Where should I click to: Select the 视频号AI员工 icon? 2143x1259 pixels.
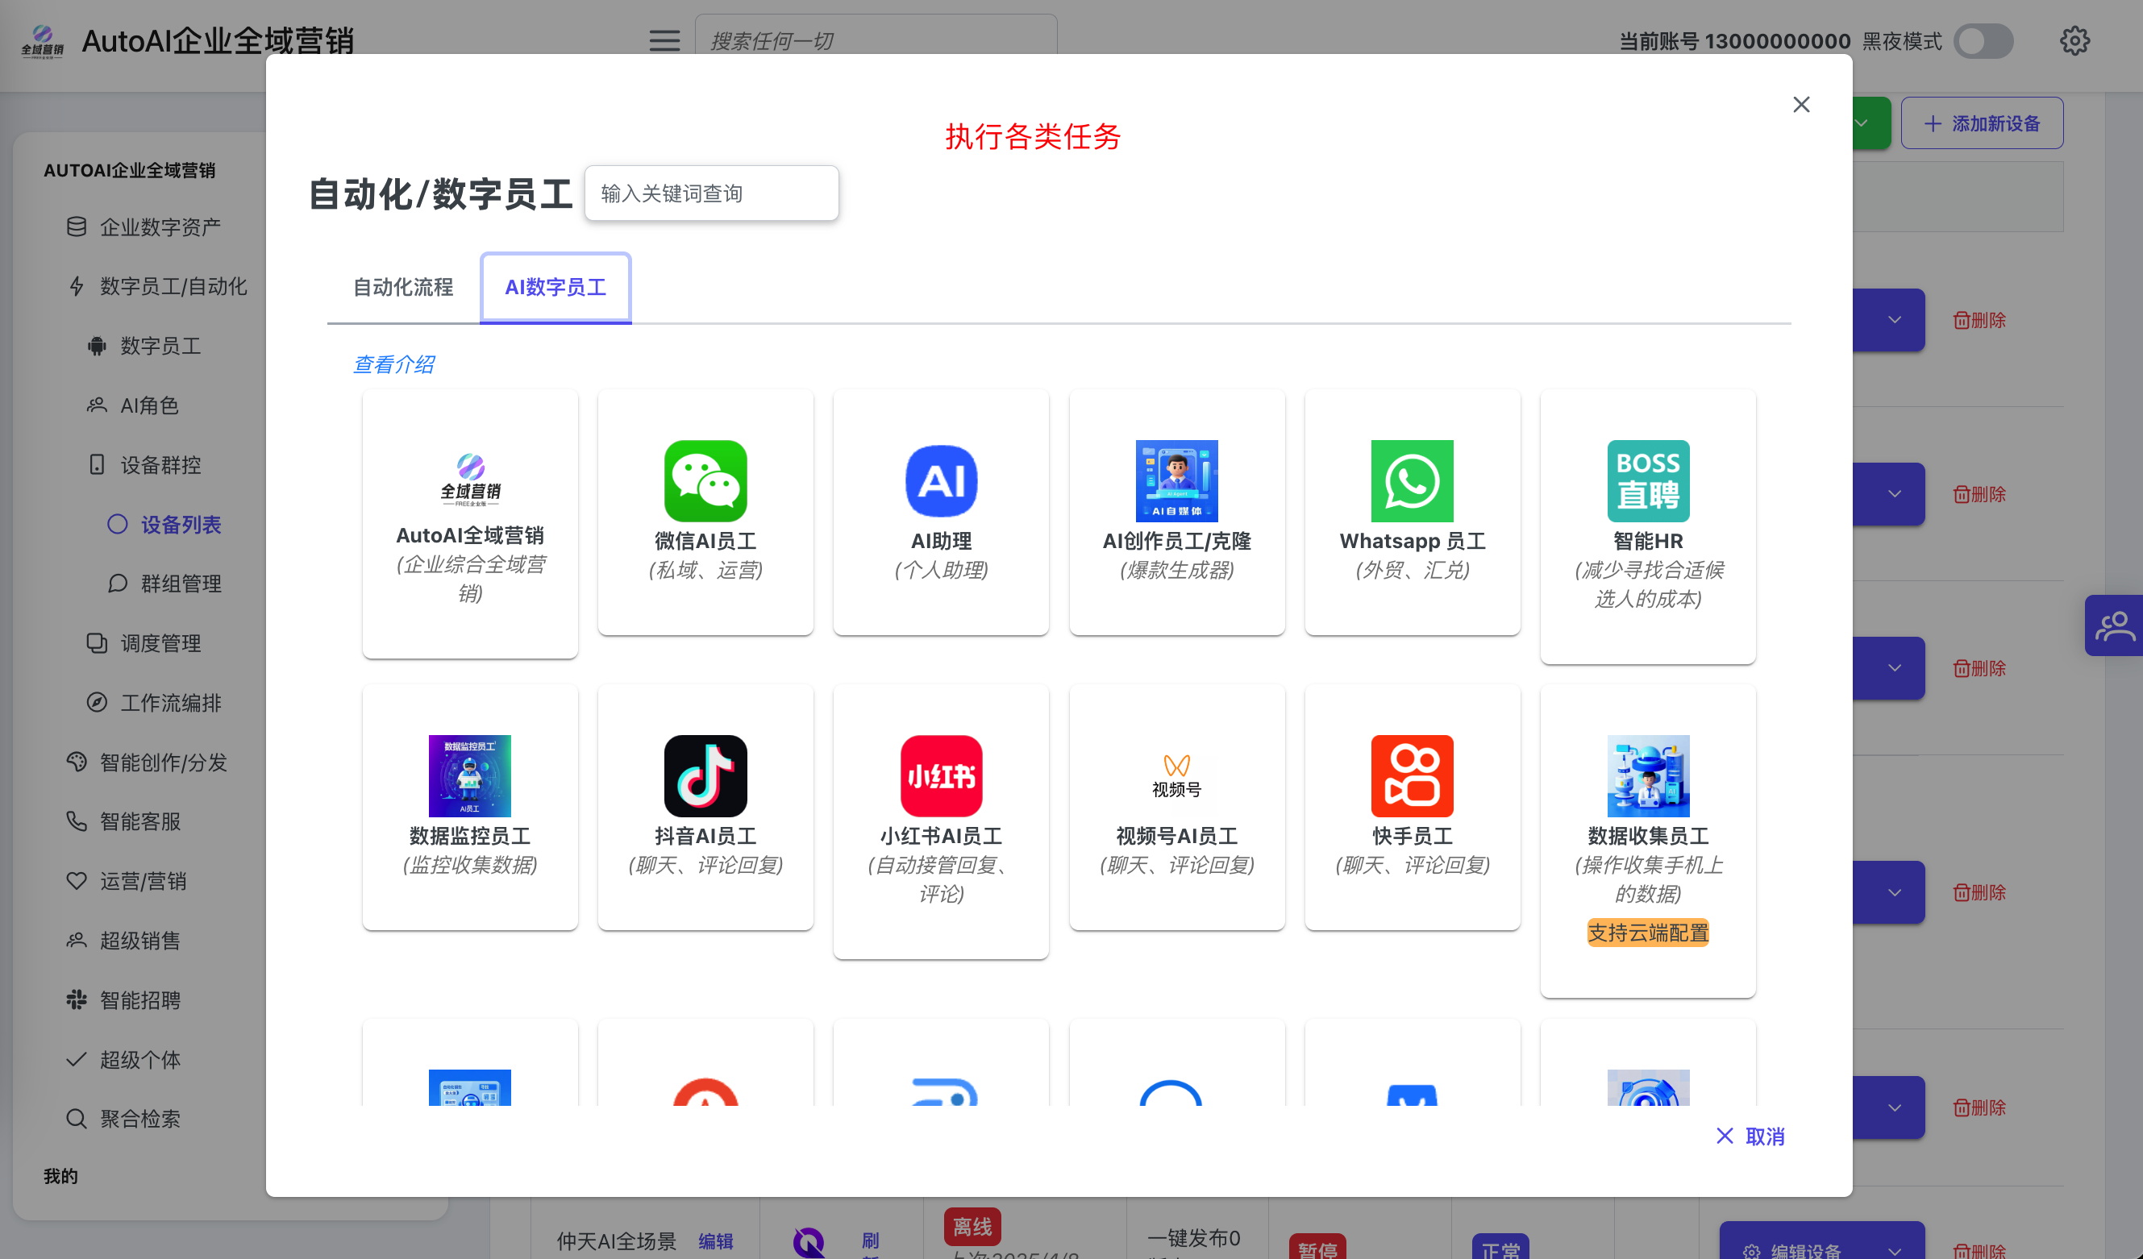click(x=1176, y=775)
